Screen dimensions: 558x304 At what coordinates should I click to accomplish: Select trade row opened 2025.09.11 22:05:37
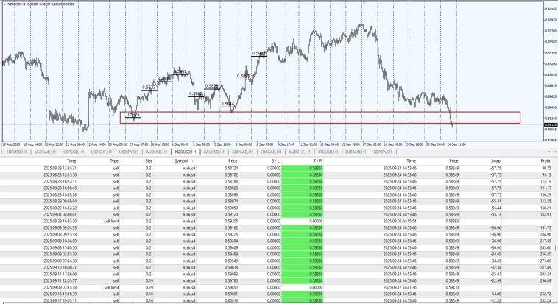[x=276, y=281]
